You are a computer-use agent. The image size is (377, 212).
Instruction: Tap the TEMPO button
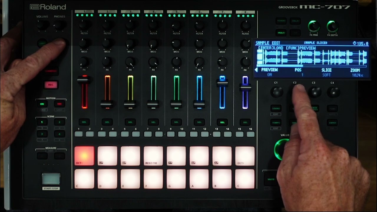[x=276, y=123]
